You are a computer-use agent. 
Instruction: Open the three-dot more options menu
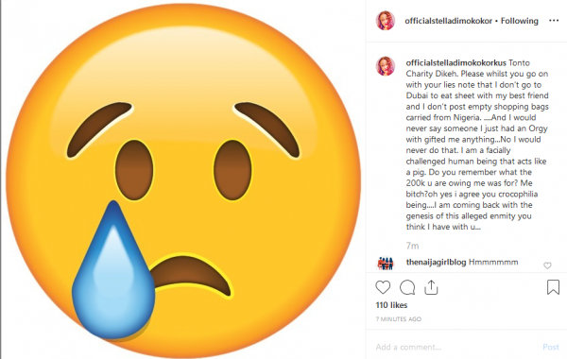(x=554, y=21)
